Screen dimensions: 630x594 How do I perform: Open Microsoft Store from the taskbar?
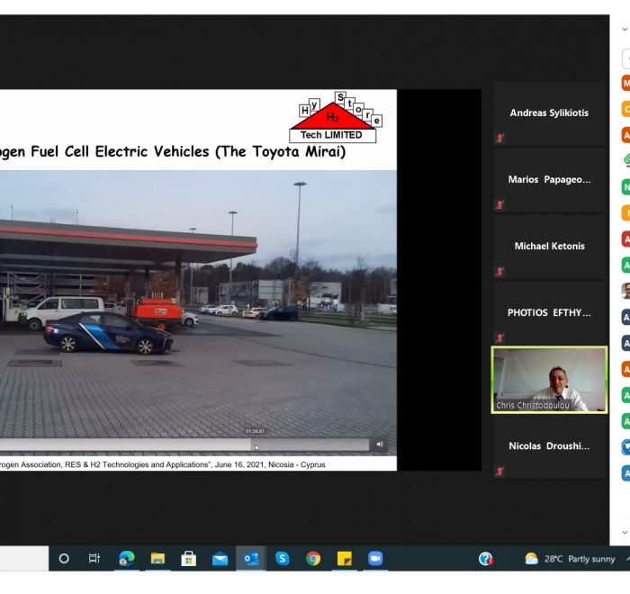click(x=188, y=559)
